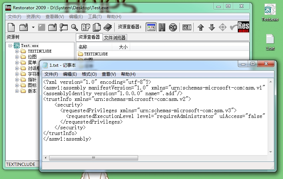Expand the TEXTINCLUDE tree folder
Screen dimensions: 283x179
(17, 51)
